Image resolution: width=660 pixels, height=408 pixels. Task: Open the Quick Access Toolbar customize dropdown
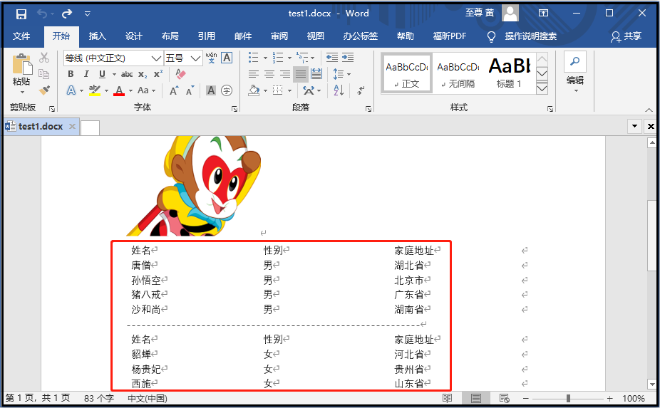(88, 14)
